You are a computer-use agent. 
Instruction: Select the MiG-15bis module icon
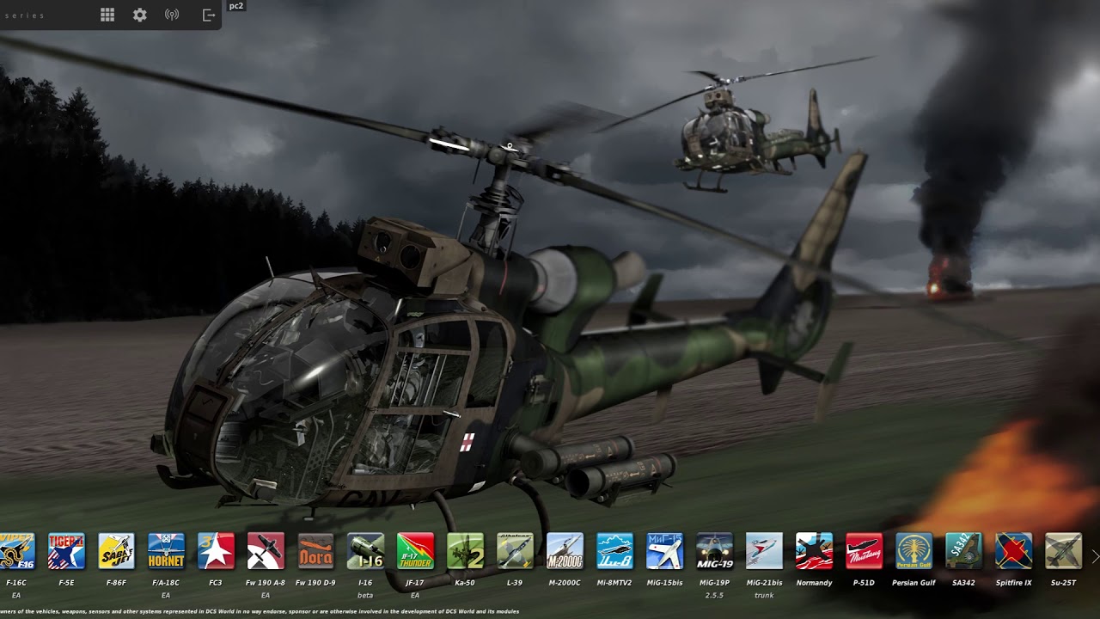tap(664, 551)
